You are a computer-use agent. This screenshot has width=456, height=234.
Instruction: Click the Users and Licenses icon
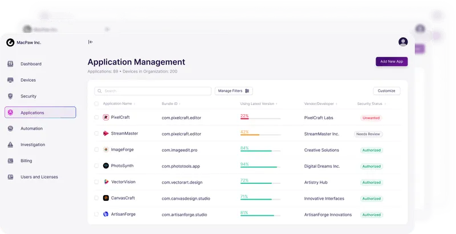pos(10,177)
